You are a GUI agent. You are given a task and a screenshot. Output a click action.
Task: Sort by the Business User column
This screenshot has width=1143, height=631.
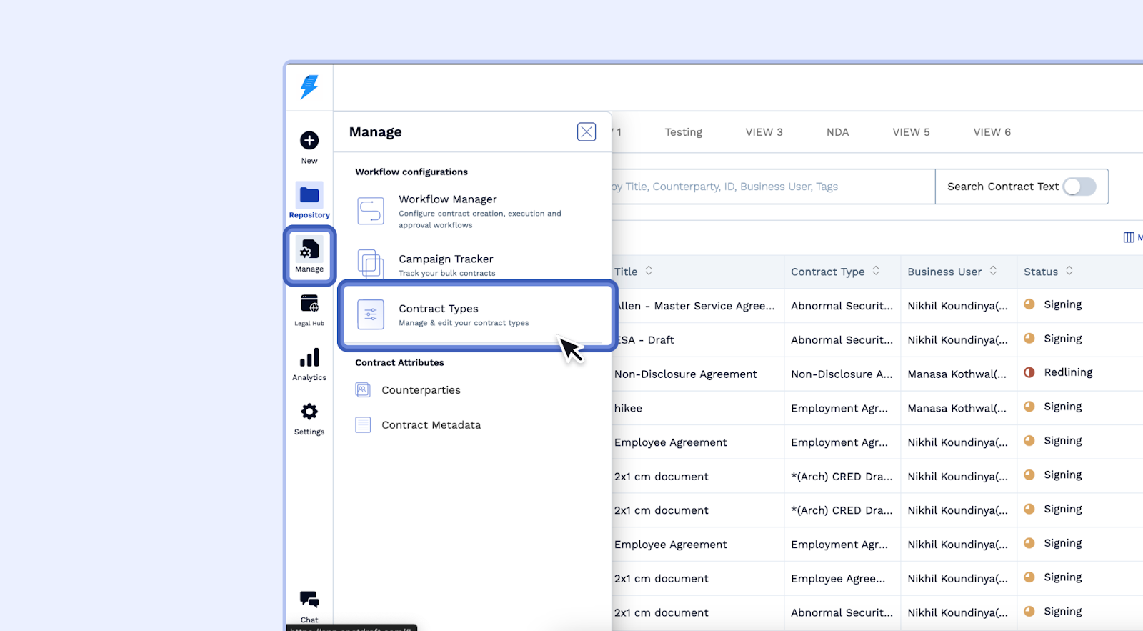(993, 271)
